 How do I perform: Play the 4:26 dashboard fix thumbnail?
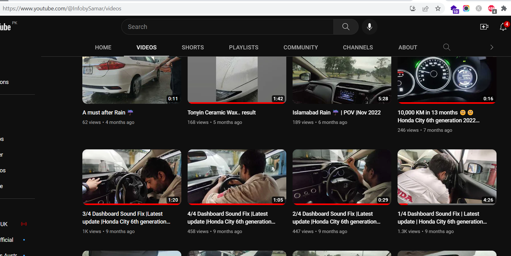[x=447, y=177]
